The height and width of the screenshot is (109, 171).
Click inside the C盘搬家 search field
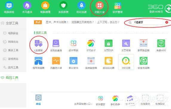(x=148, y=22)
